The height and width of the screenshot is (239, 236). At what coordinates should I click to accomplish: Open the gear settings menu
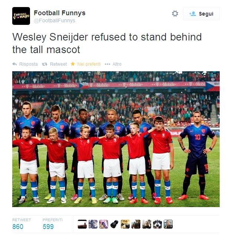(x=175, y=14)
